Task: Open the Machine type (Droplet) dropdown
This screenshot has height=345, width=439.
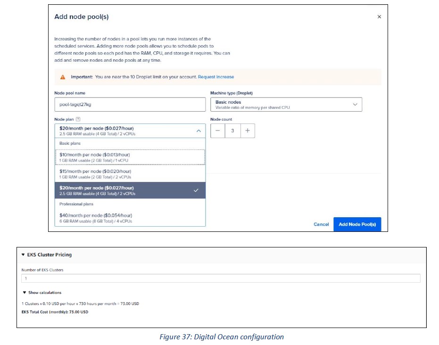Action: point(286,104)
